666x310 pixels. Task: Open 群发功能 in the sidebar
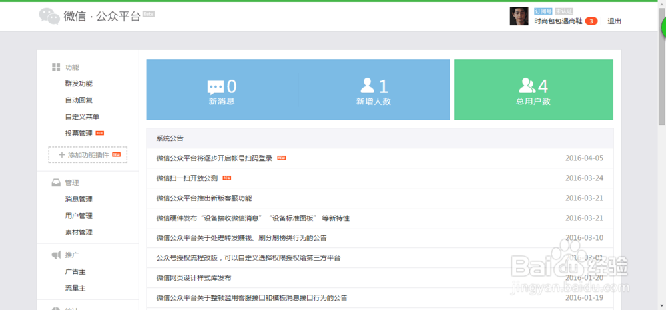click(x=79, y=84)
